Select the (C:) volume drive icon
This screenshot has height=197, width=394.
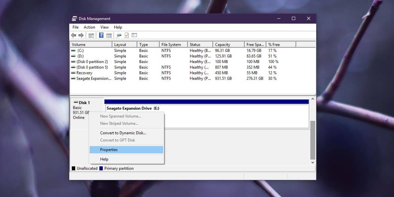pos(73,51)
